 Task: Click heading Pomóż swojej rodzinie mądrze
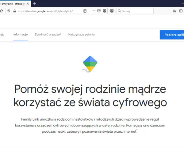pos(90,96)
